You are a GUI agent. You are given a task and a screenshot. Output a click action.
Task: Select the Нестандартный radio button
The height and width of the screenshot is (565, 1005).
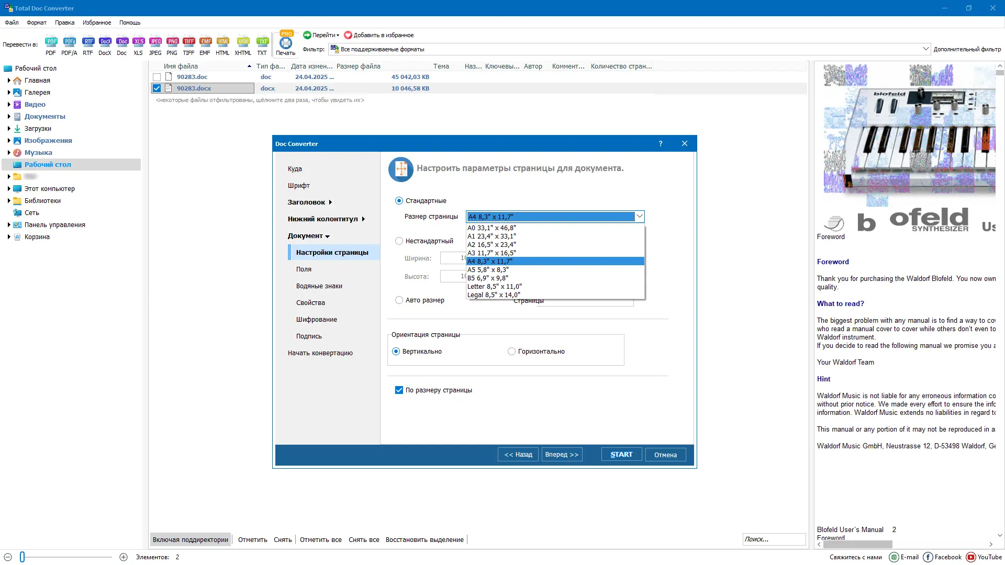point(399,241)
